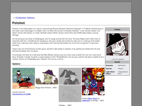The height and width of the screenshot is (106, 142).
Task: Visit the HQBOSSS artist link
Action: click(x=86, y=101)
